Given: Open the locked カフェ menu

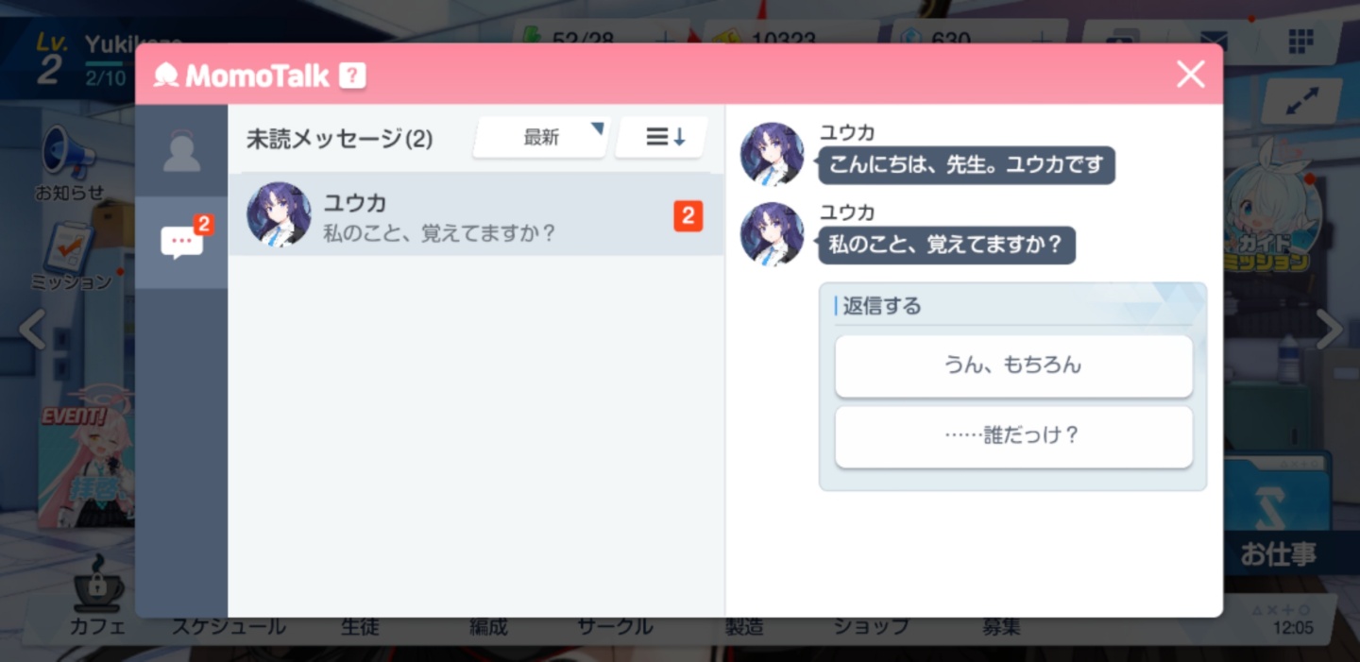Looking at the screenshot, I should coord(97,596).
